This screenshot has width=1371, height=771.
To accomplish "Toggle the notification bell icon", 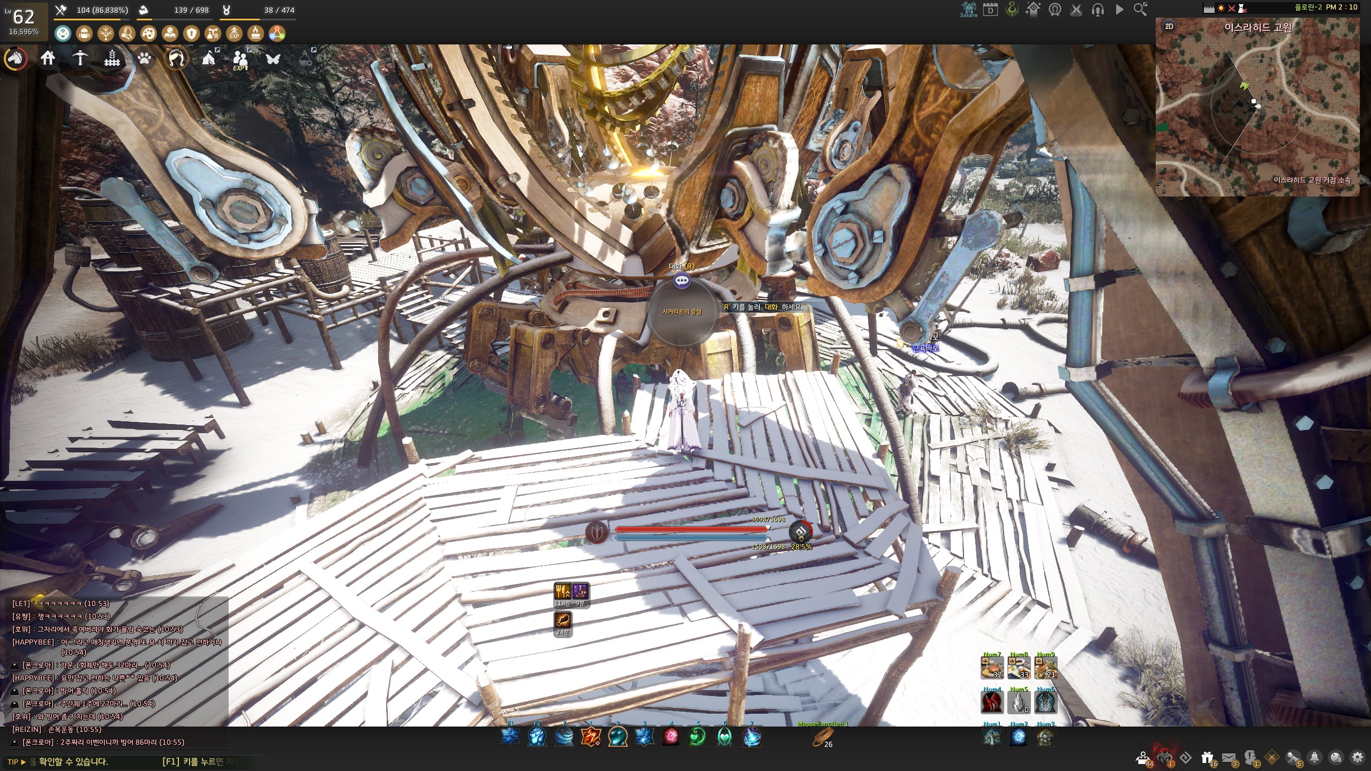I will 1314,757.
